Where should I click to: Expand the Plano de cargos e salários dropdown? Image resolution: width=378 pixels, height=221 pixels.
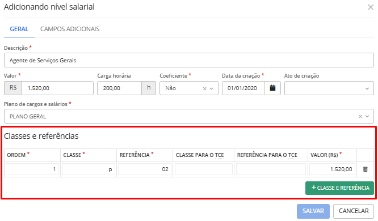click(367, 117)
